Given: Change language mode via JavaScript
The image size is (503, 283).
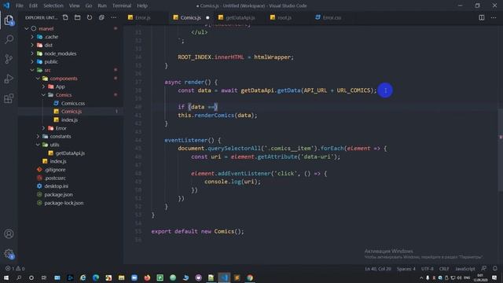Looking at the screenshot, I should (x=464, y=269).
